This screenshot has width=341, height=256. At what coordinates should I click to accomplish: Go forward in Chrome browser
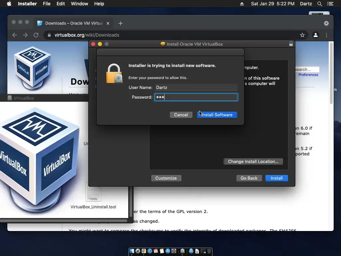(25, 35)
